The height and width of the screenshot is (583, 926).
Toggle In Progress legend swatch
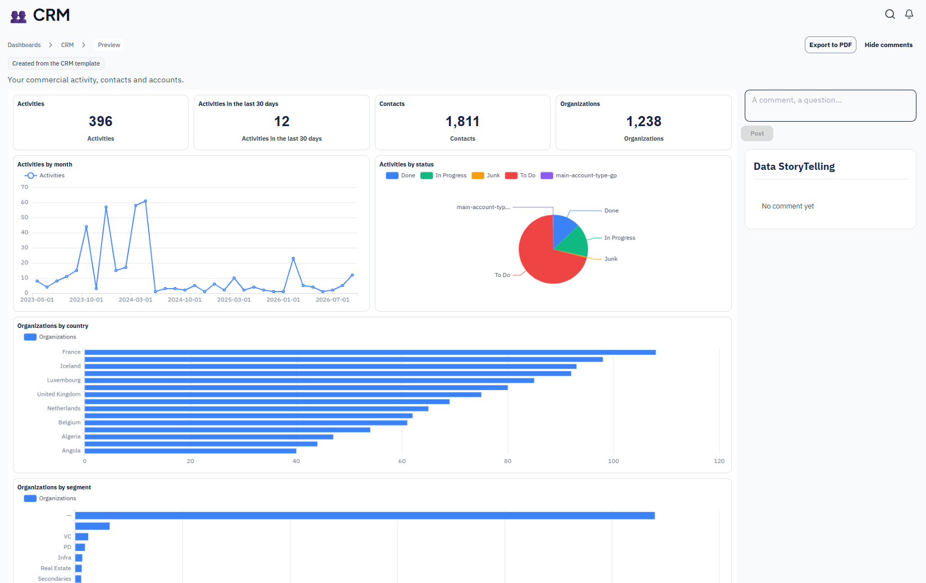tap(427, 175)
